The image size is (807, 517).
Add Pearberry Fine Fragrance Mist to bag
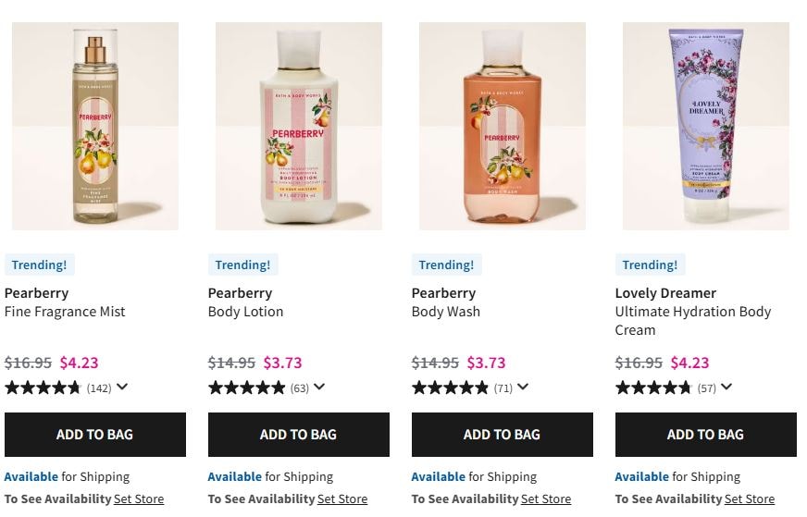click(x=95, y=435)
